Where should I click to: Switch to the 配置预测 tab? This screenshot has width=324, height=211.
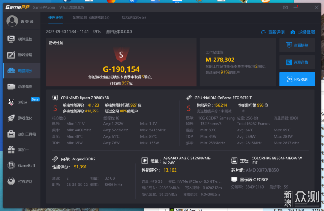[x=91, y=17]
